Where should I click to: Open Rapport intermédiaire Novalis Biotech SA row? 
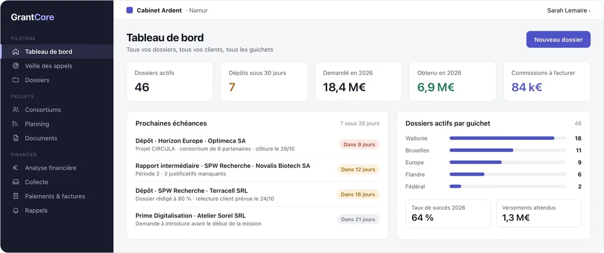257,170
